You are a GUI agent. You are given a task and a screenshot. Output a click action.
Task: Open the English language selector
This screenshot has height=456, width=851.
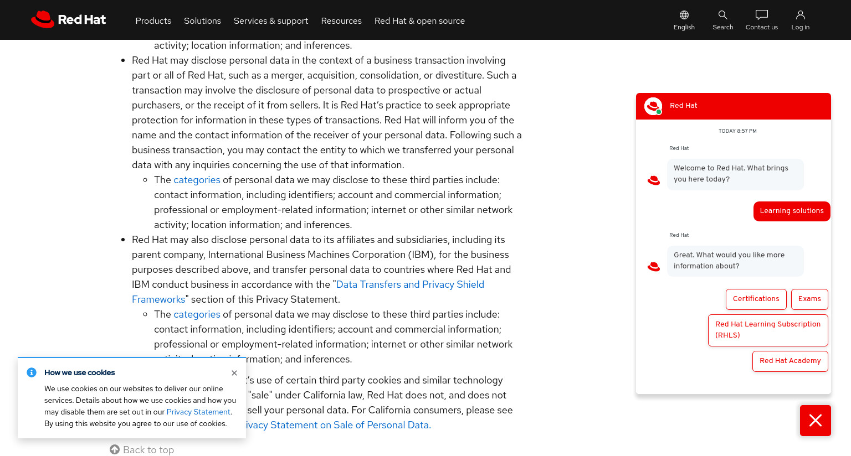684,20
